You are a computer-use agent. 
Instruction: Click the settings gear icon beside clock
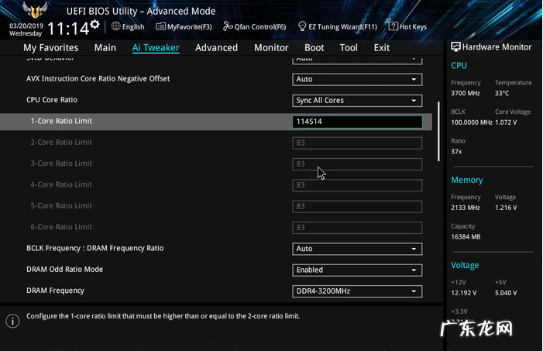click(95, 25)
